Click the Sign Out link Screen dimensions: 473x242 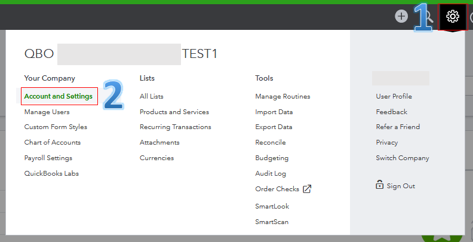[401, 186]
